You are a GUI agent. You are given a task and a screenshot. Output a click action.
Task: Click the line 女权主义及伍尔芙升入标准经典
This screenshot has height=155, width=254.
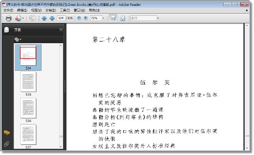[x=134, y=146]
